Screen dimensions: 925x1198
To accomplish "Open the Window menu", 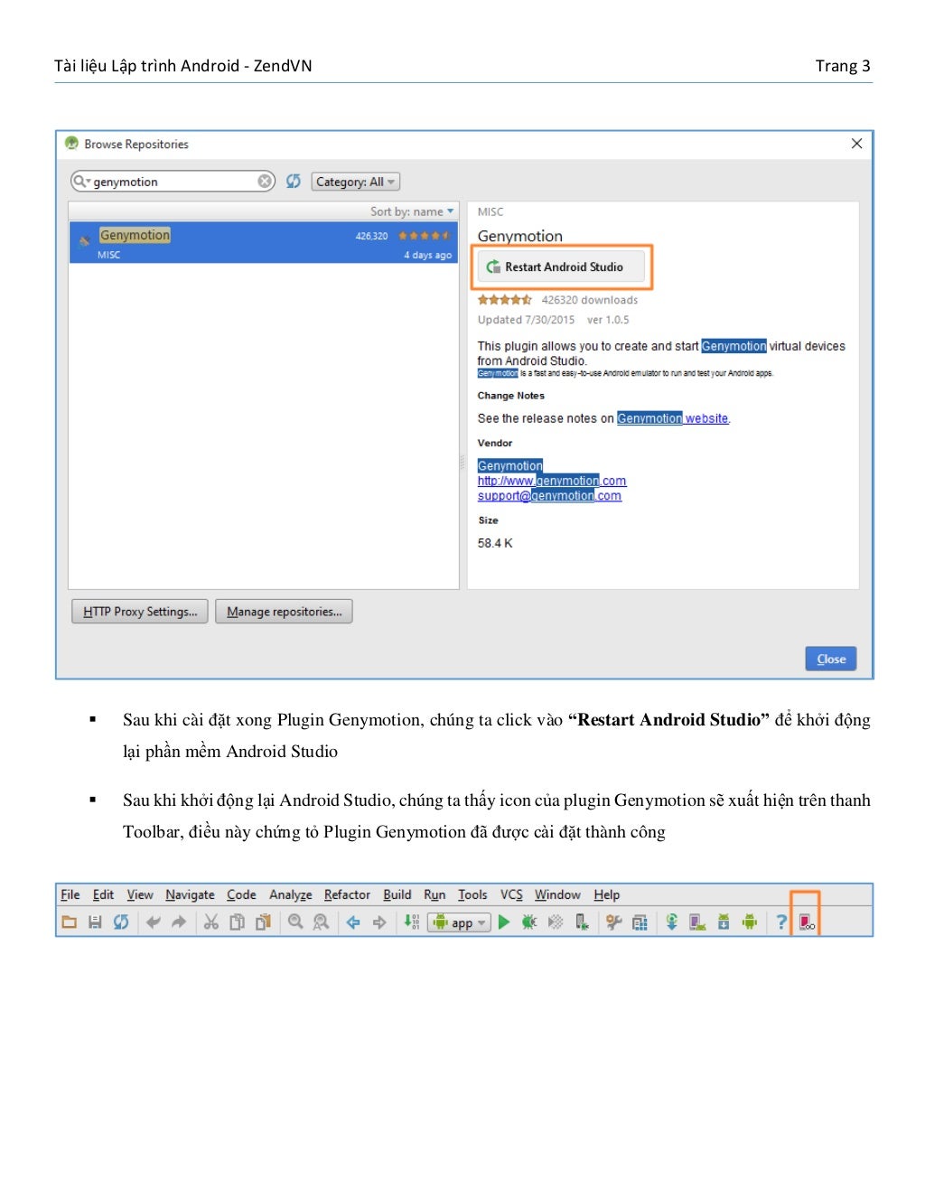I will pyautogui.click(x=557, y=894).
